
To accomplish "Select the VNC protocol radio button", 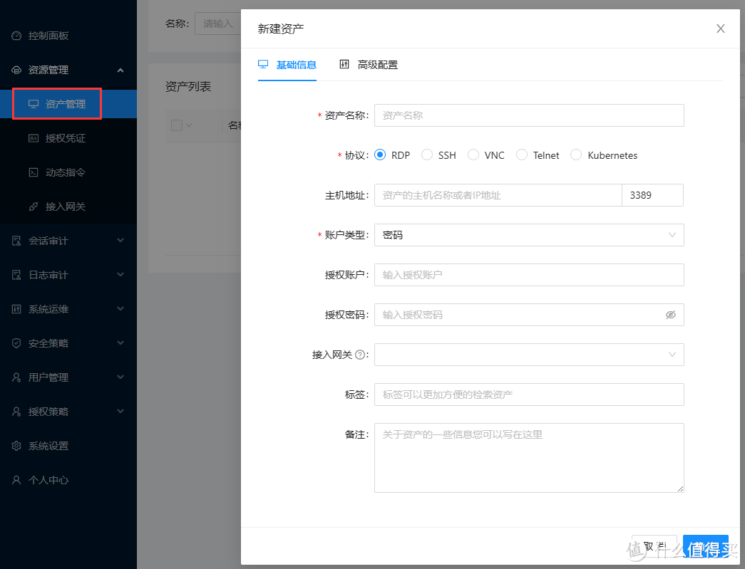I will click(x=473, y=155).
